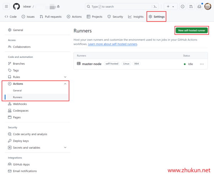Image resolution: width=214 pixels, height=176 pixels.
Task: Open the pull requests icon in header
Action: [x=191, y=6]
